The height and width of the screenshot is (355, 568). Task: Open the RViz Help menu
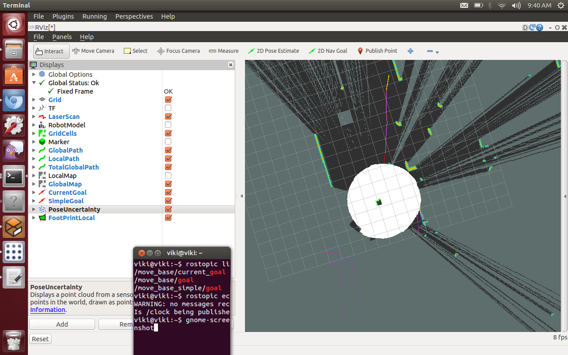pyautogui.click(x=87, y=37)
